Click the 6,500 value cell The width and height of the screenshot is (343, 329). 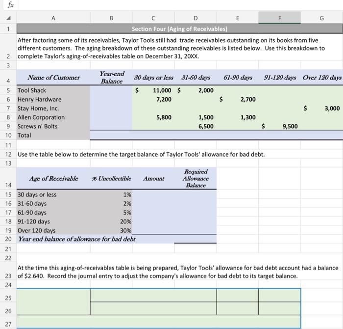(x=196, y=126)
